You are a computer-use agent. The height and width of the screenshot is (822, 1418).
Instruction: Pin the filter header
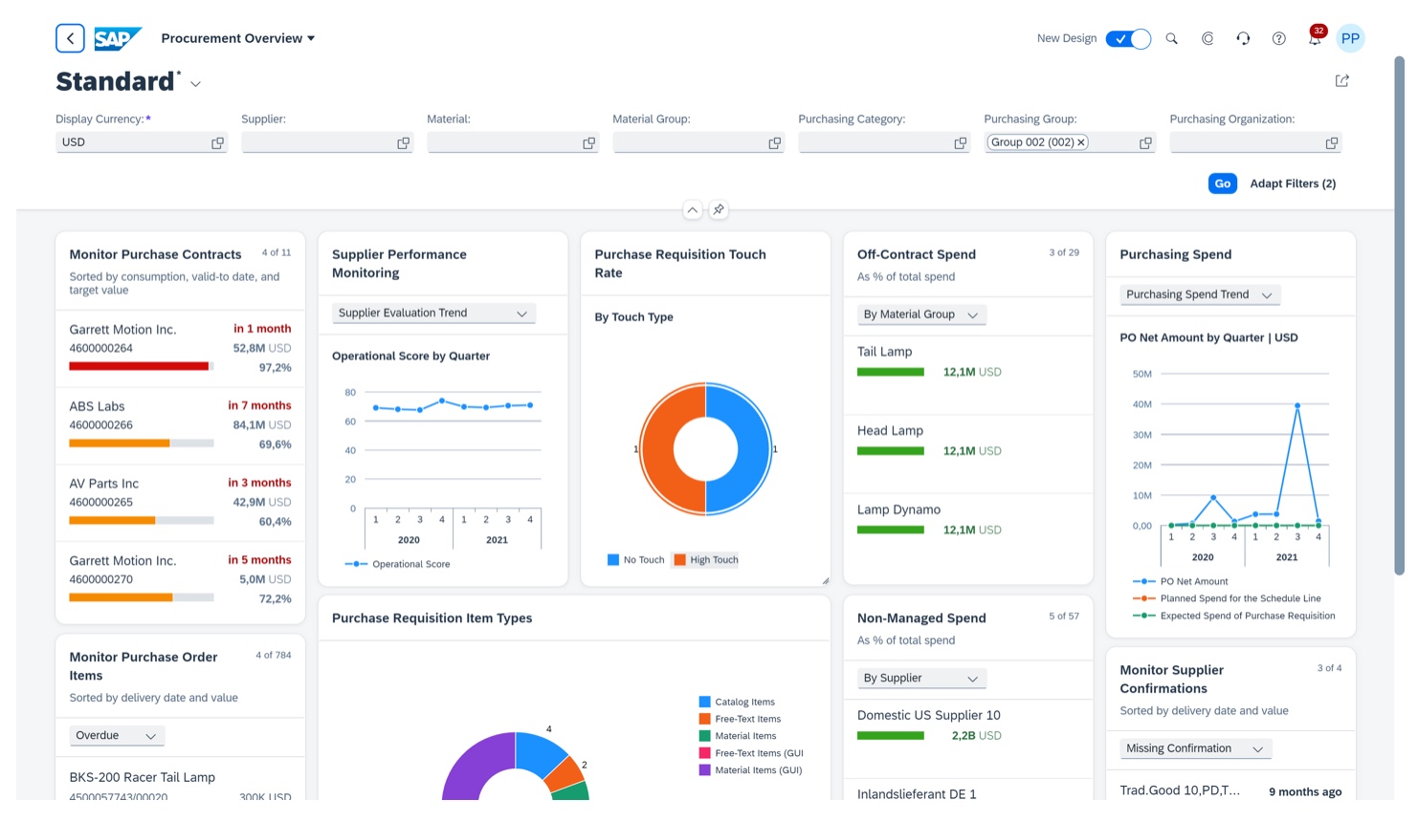[719, 209]
